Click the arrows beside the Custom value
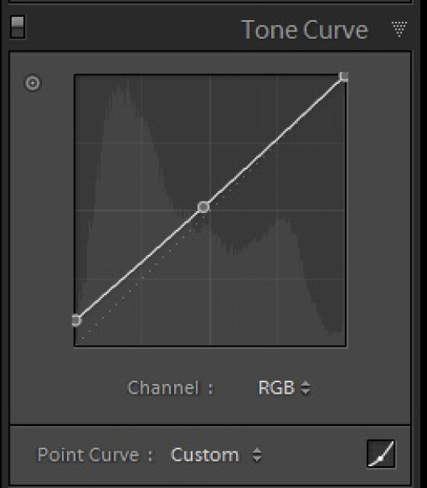 (257, 455)
